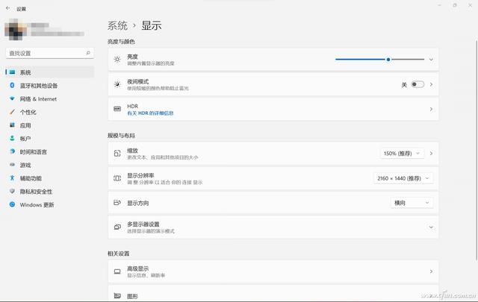Select 蓝牙和其他设备 in the sidebar
Screen dimensions: 478x302
coord(50,86)
